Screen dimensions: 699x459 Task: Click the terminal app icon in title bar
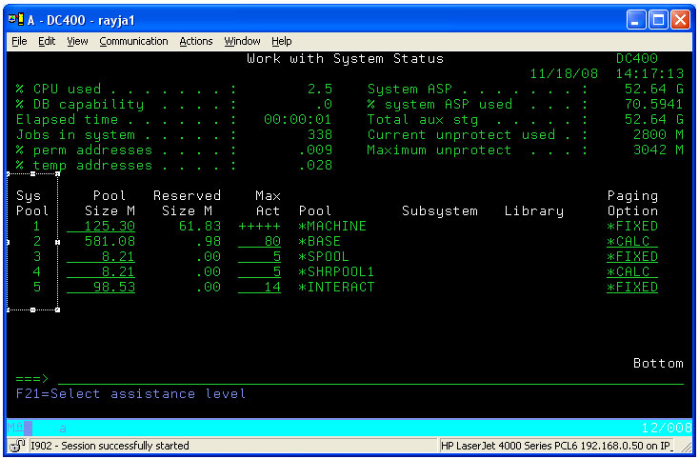15,18
